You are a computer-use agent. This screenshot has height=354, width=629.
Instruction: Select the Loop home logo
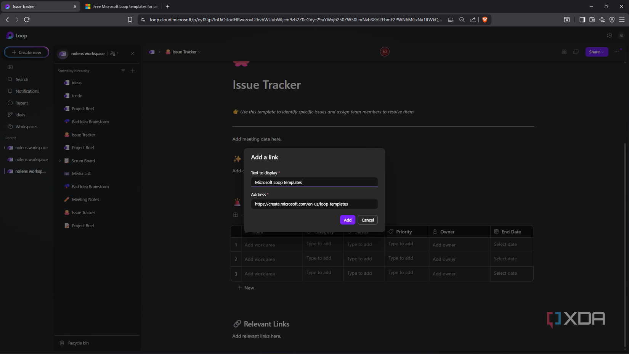click(16, 35)
